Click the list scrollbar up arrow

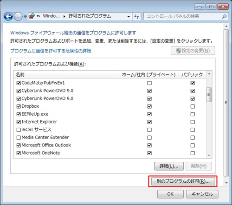coord(209,74)
